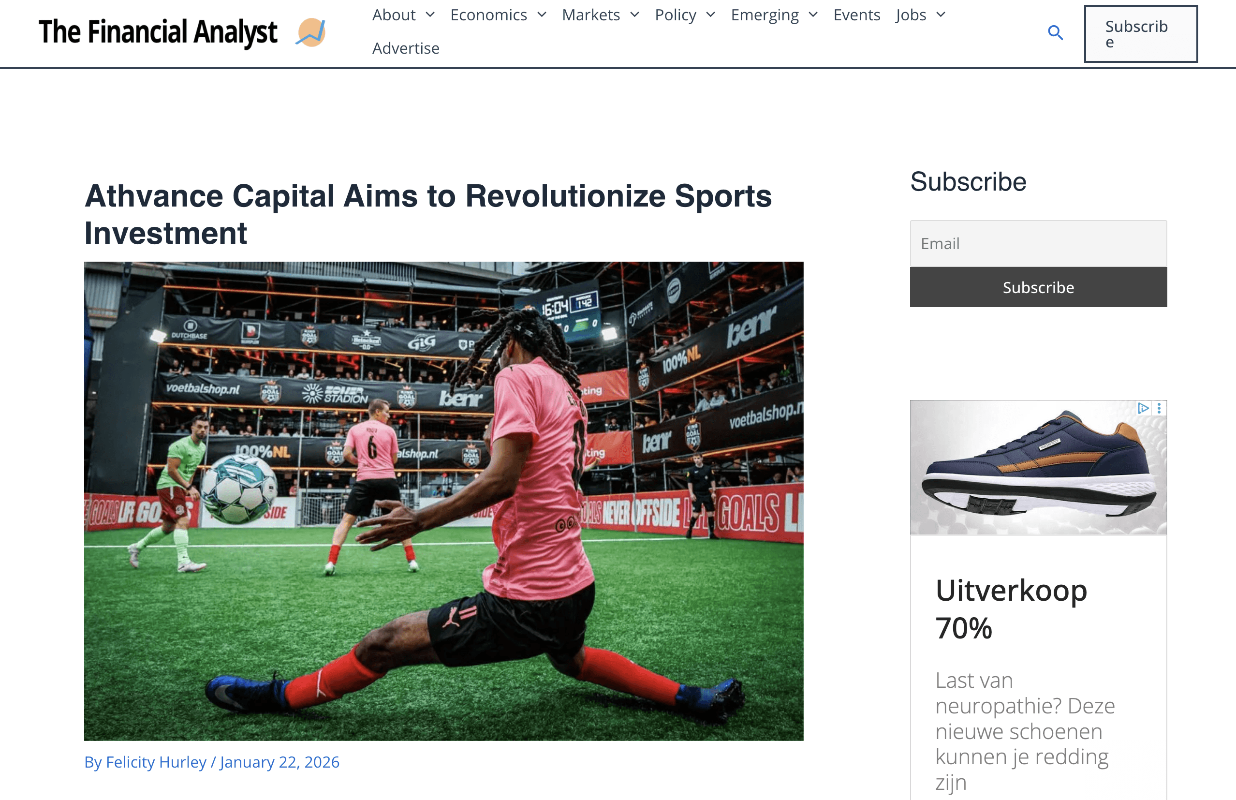Click the AdChoices triangle icon on ad
Image resolution: width=1236 pixels, height=800 pixels.
coord(1143,408)
